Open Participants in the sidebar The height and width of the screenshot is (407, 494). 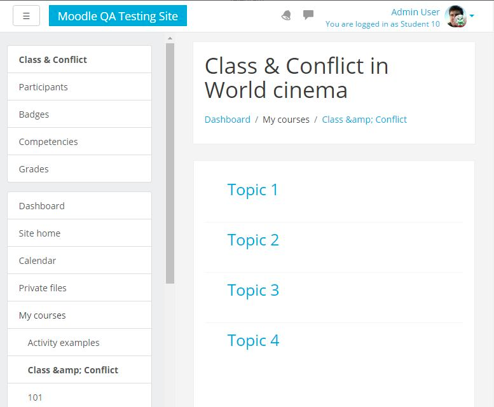(79, 87)
